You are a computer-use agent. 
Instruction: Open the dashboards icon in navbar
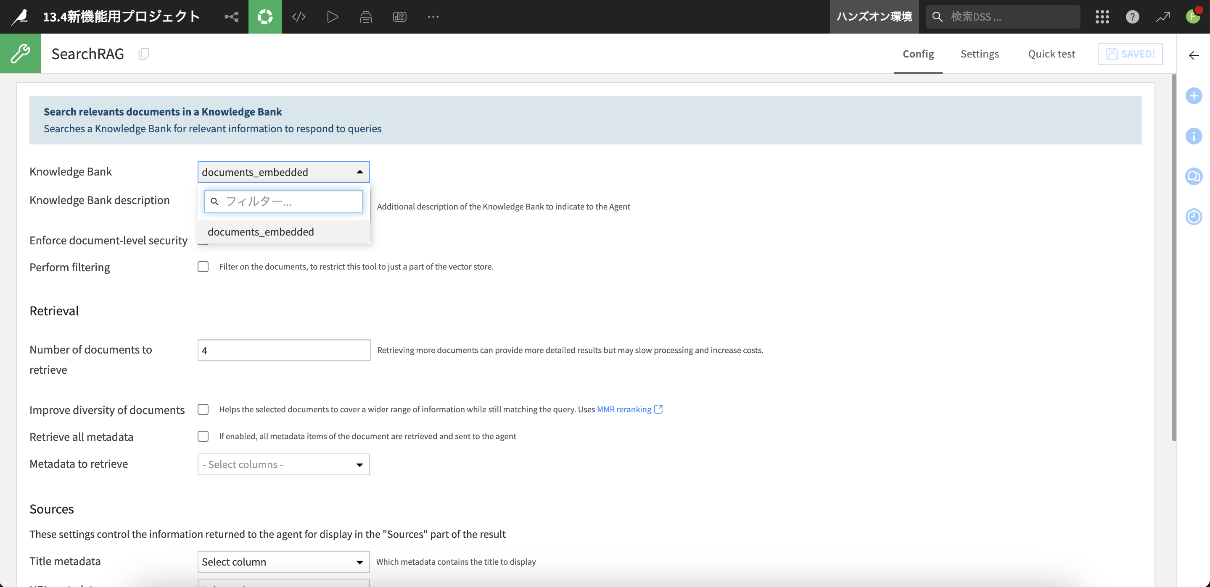tap(399, 17)
